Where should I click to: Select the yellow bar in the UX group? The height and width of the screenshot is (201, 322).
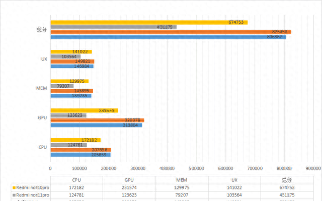(x=71, y=52)
